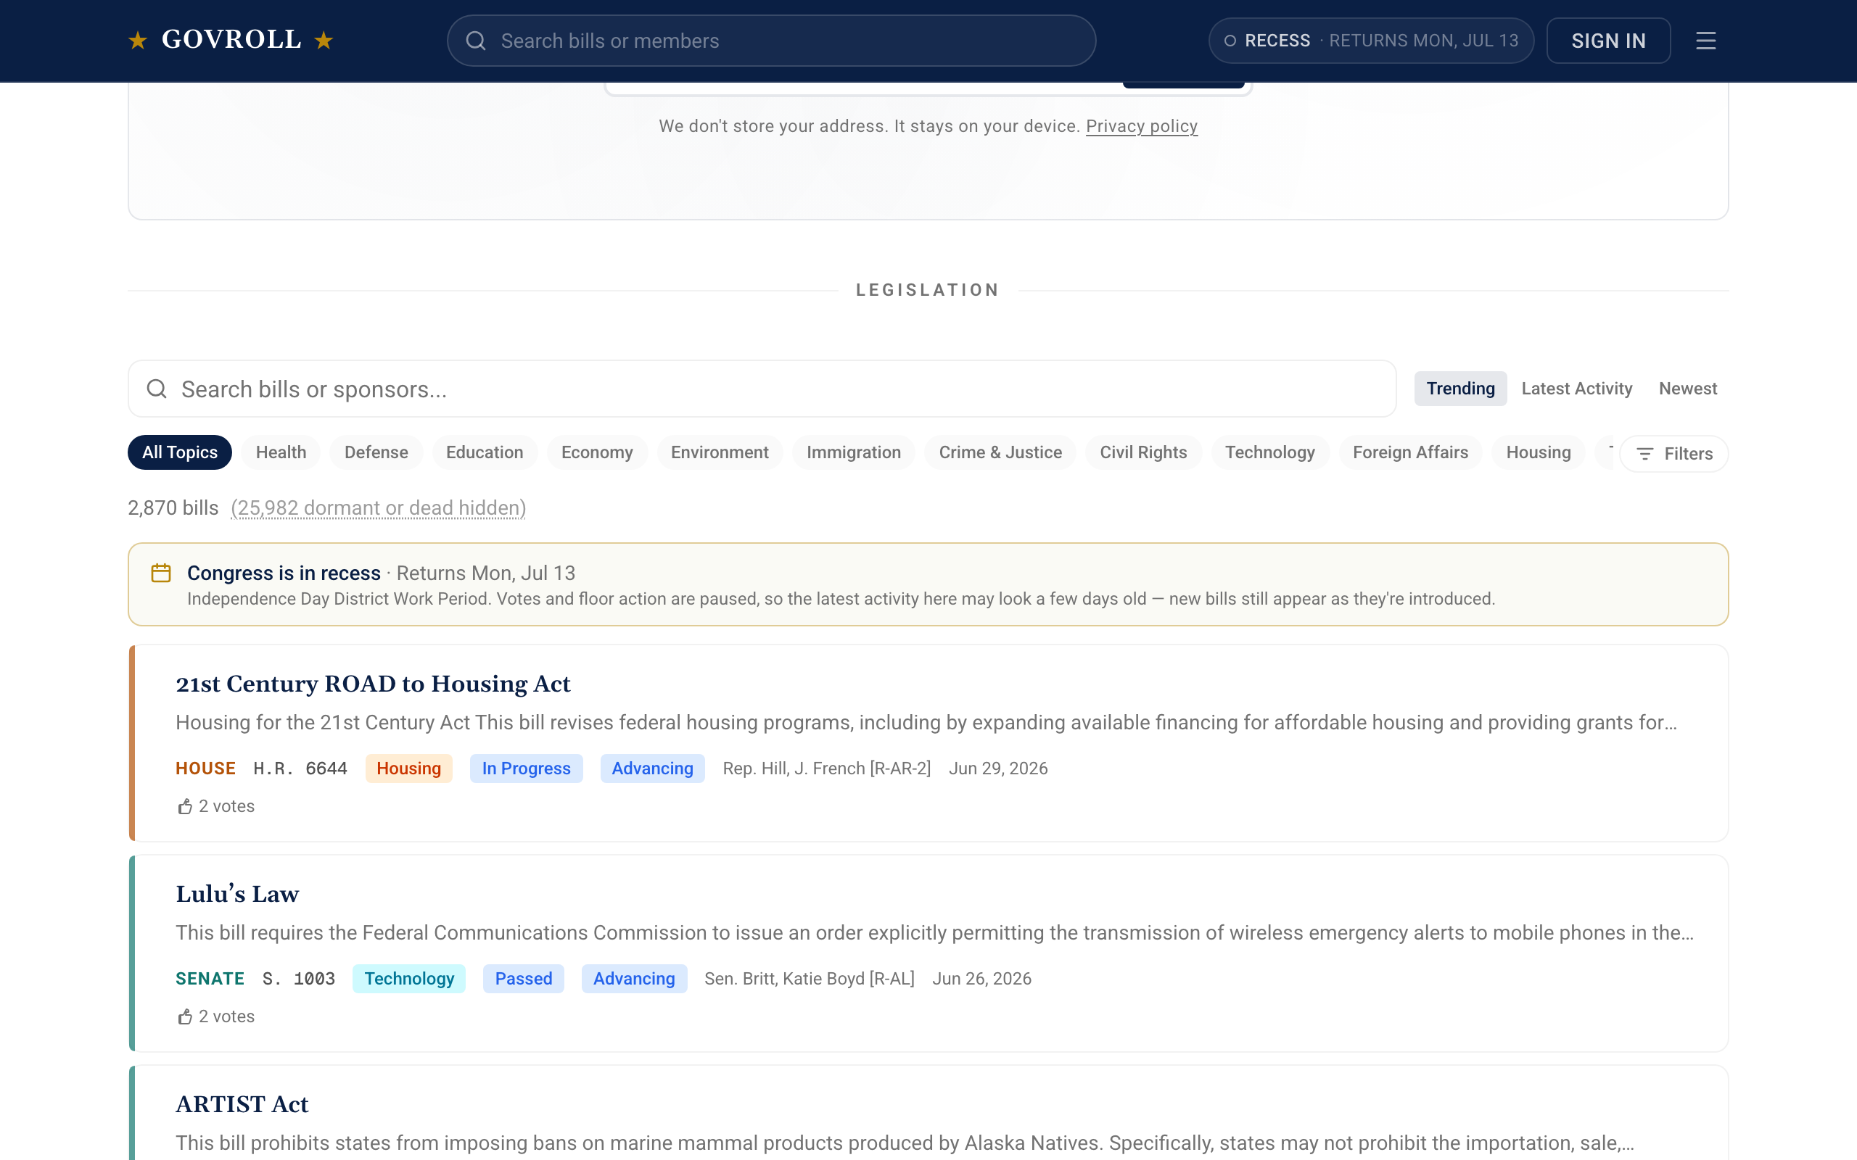1857x1160 pixels.
Task: Open the hamburger menu icon
Action: click(x=1705, y=41)
